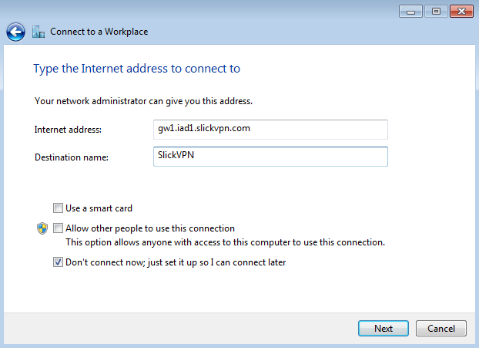The width and height of the screenshot is (479, 348).
Task: Enable the Use a smart card checkbox
Action: 58,208
